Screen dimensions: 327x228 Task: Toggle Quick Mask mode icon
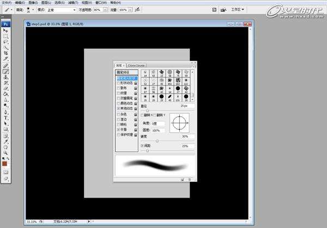[x=5, y=172]
